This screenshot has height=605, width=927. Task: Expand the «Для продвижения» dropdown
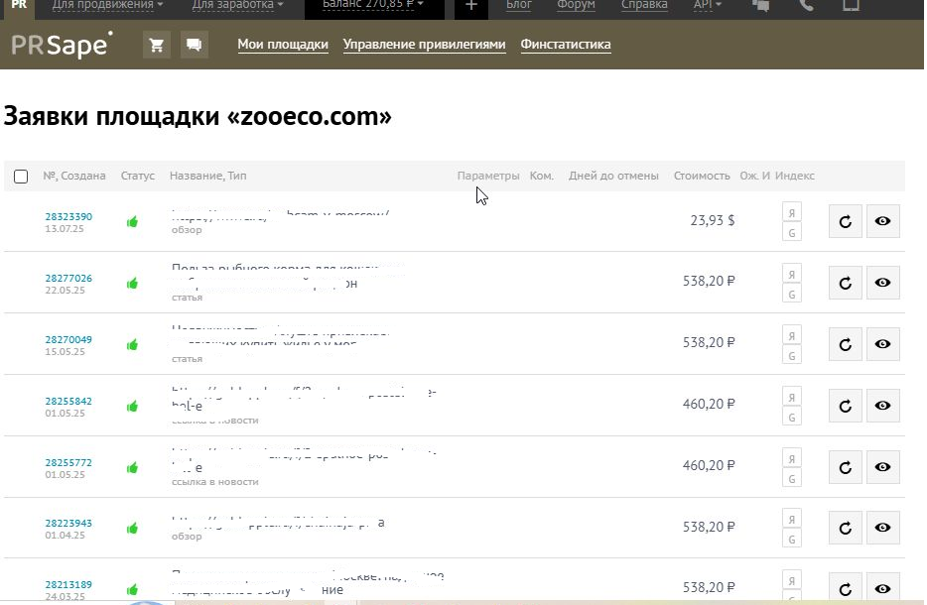click(107, 6)
